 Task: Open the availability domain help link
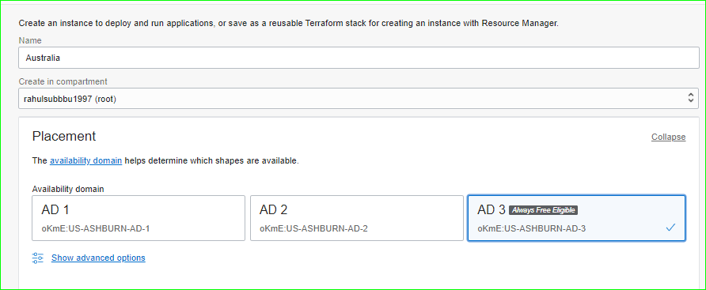pyautogui.click(x=86, y=160)
